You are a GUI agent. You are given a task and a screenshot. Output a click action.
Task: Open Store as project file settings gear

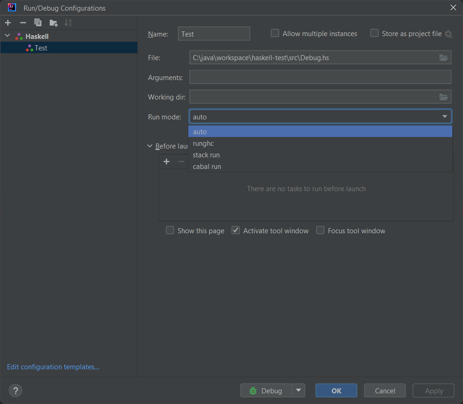pos(448,34)
